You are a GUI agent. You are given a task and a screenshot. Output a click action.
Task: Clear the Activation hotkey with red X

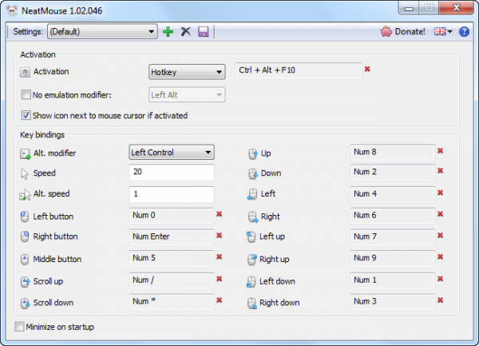click(x=367, y=70)
